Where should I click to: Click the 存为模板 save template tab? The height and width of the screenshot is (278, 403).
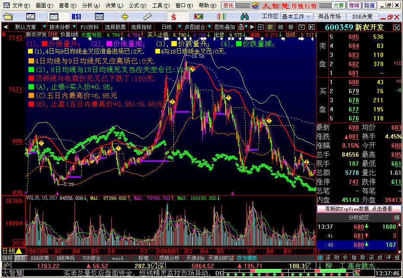click(247, 258)
